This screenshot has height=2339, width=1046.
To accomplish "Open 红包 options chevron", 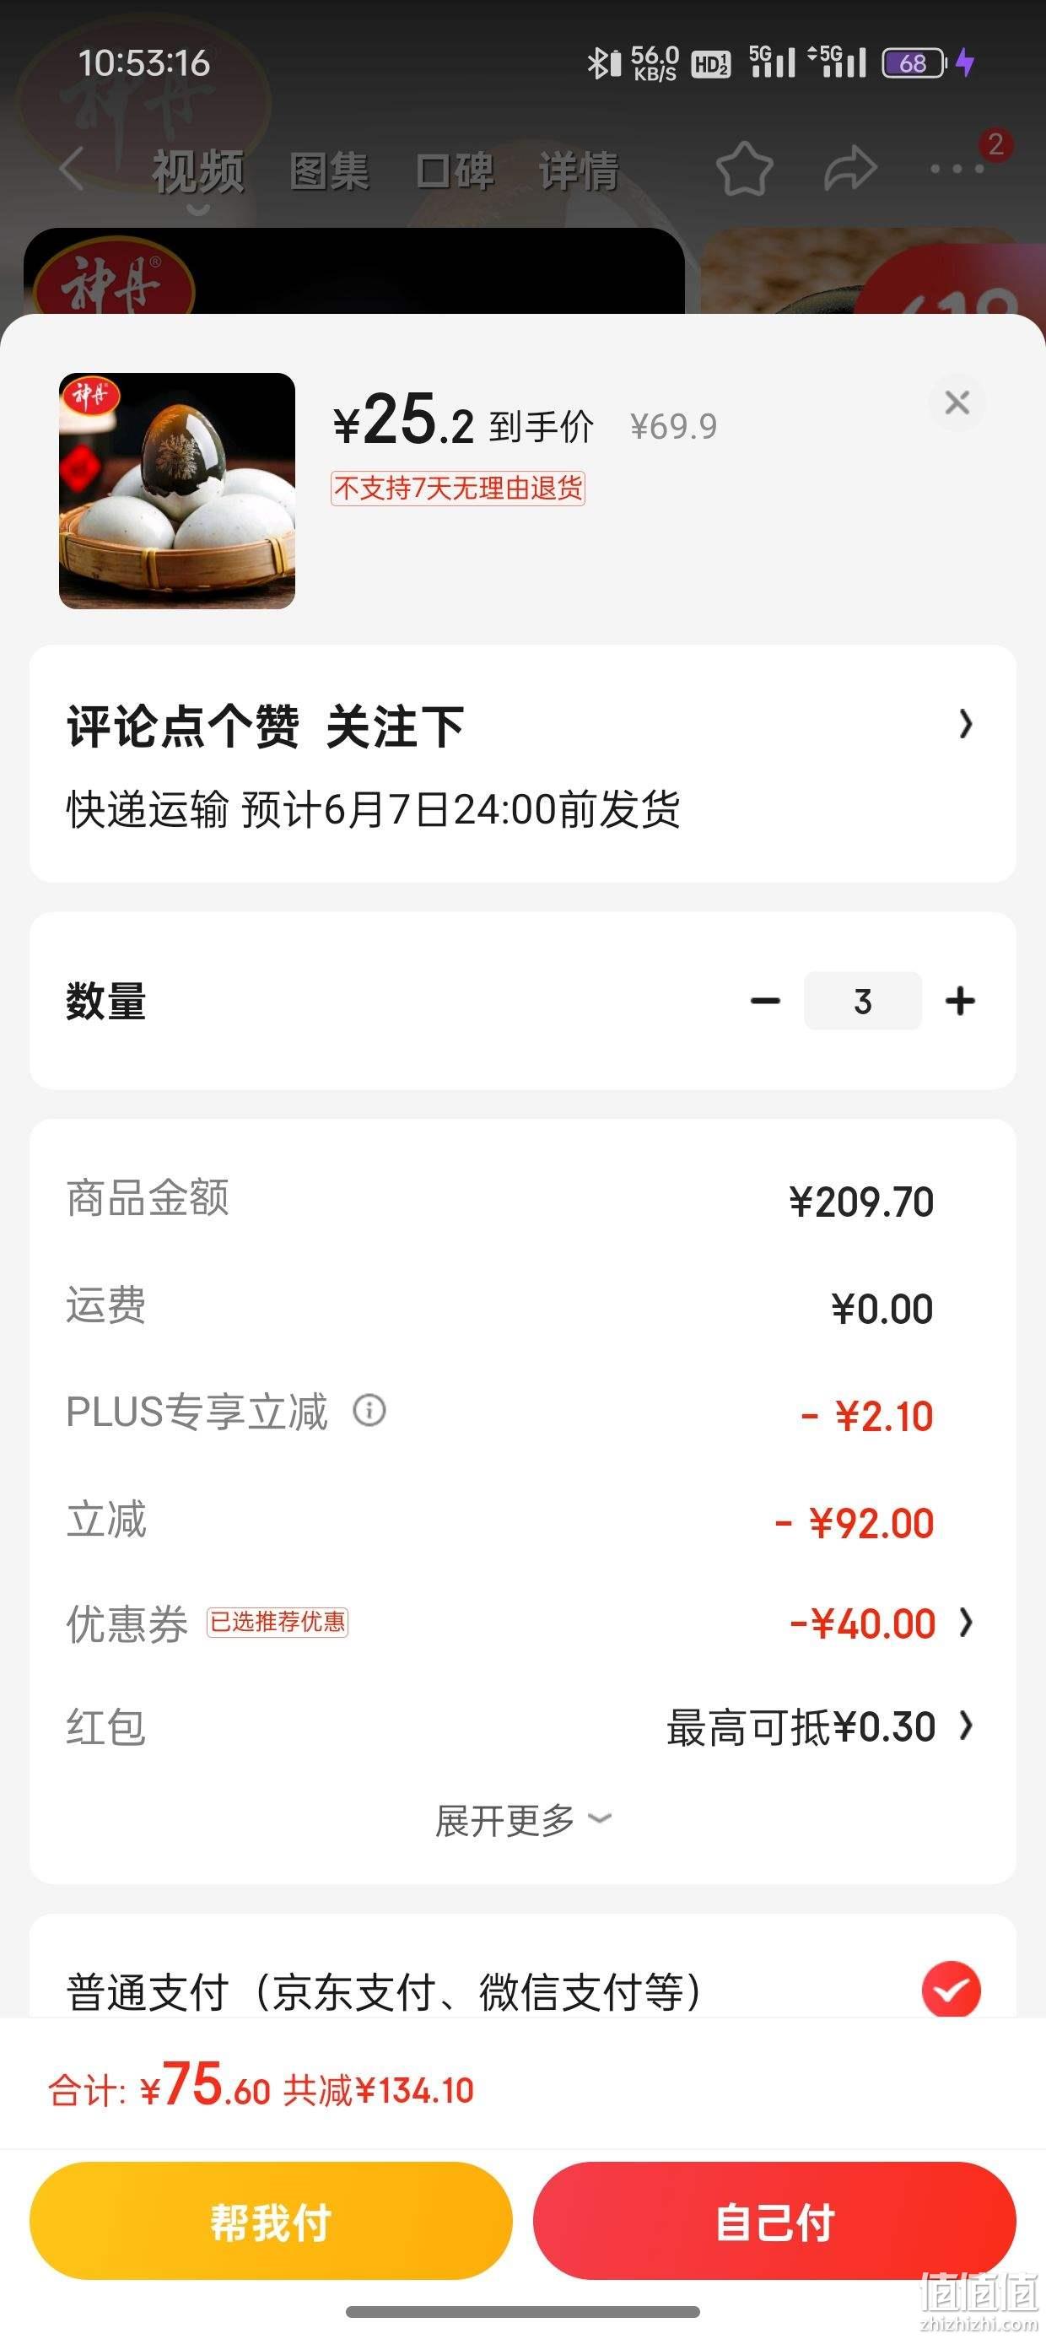I will (966, 1726).
